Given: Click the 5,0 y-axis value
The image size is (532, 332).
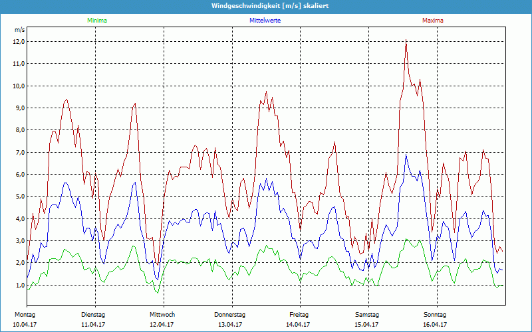Looking at the screenshot, I should click(x=21, y=197).
